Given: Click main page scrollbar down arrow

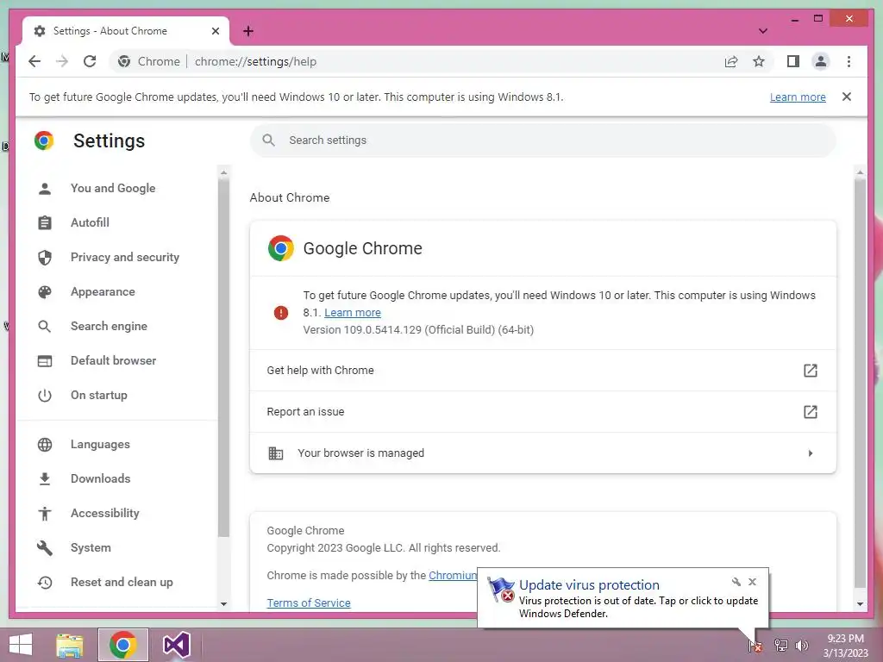Looking at the screenshot, I should pyautogui.click(x=860, y=604).
